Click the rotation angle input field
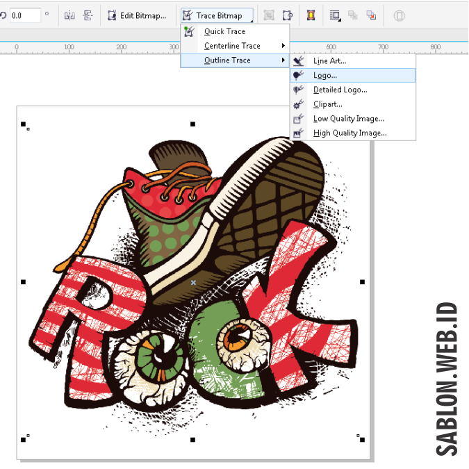This screenshot has height=469, width=469. click(x=26, y=15)
